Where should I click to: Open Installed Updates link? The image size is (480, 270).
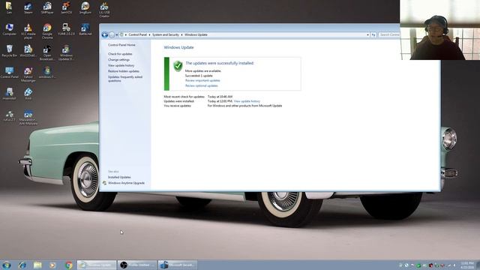coord(119,177)
